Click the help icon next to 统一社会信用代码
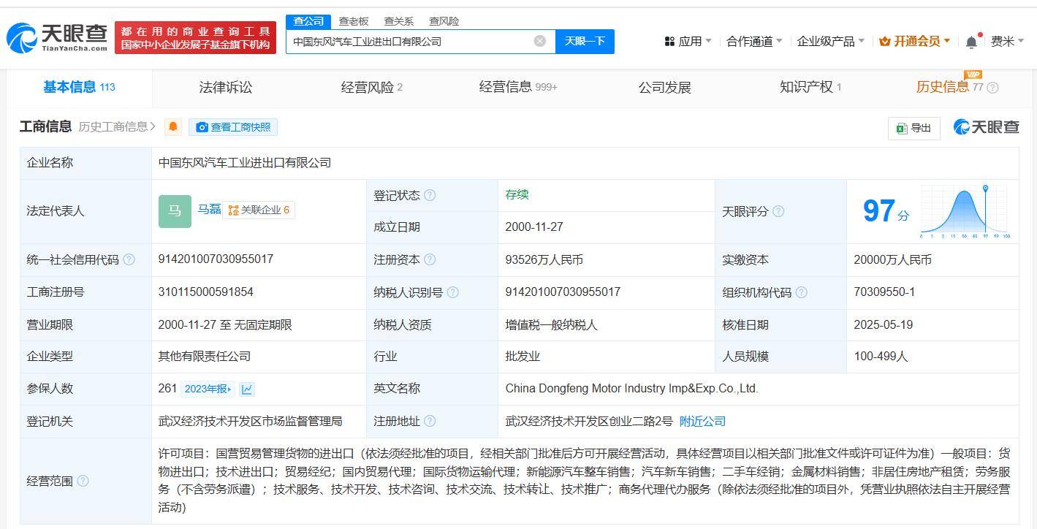 [129, 259]
